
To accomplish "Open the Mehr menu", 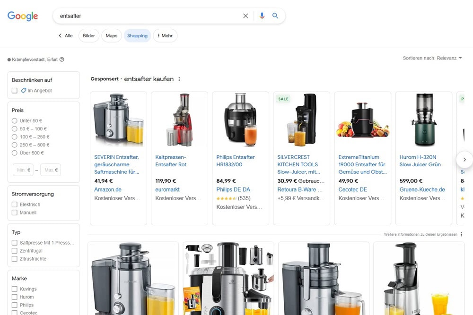I will pyautogui.click(x=165, y=35).
